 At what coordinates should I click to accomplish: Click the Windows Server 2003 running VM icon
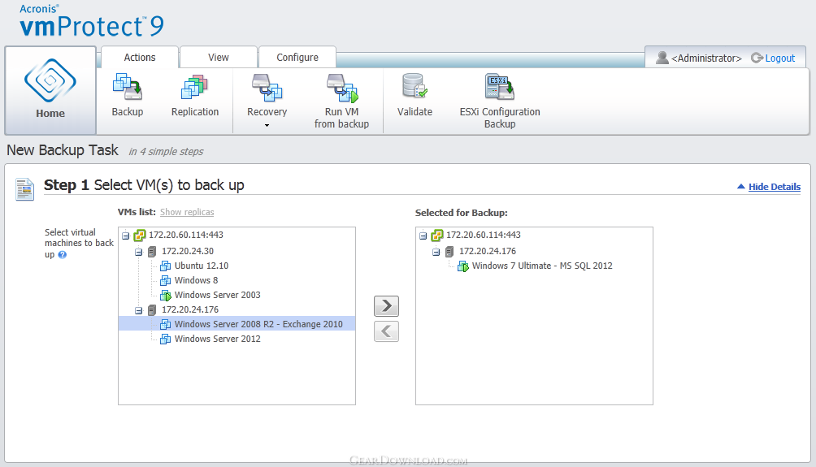click(x=166, y=296)
